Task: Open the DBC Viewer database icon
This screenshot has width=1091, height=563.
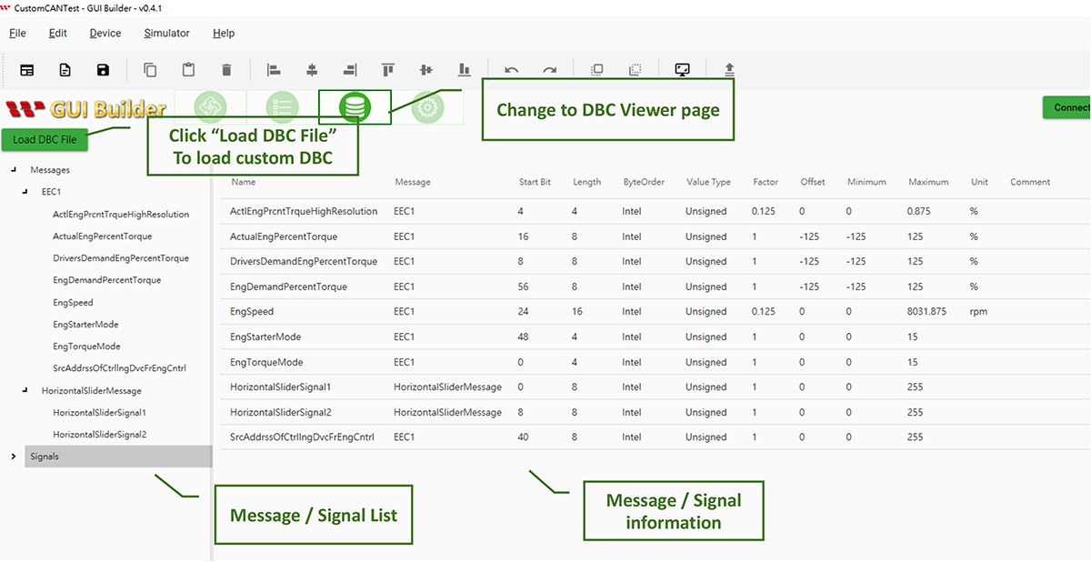Action: [x=355, y=107]
